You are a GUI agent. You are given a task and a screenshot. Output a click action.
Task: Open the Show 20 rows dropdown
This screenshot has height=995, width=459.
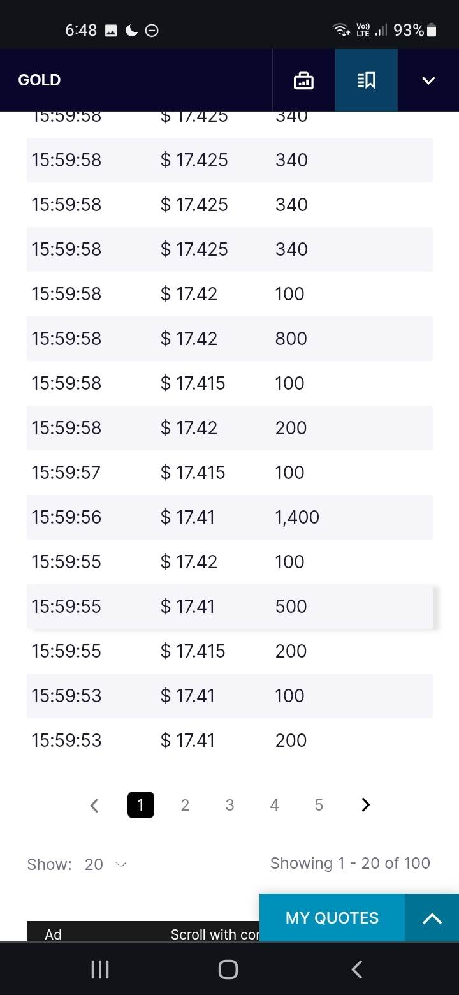click(x=105, y=864)
